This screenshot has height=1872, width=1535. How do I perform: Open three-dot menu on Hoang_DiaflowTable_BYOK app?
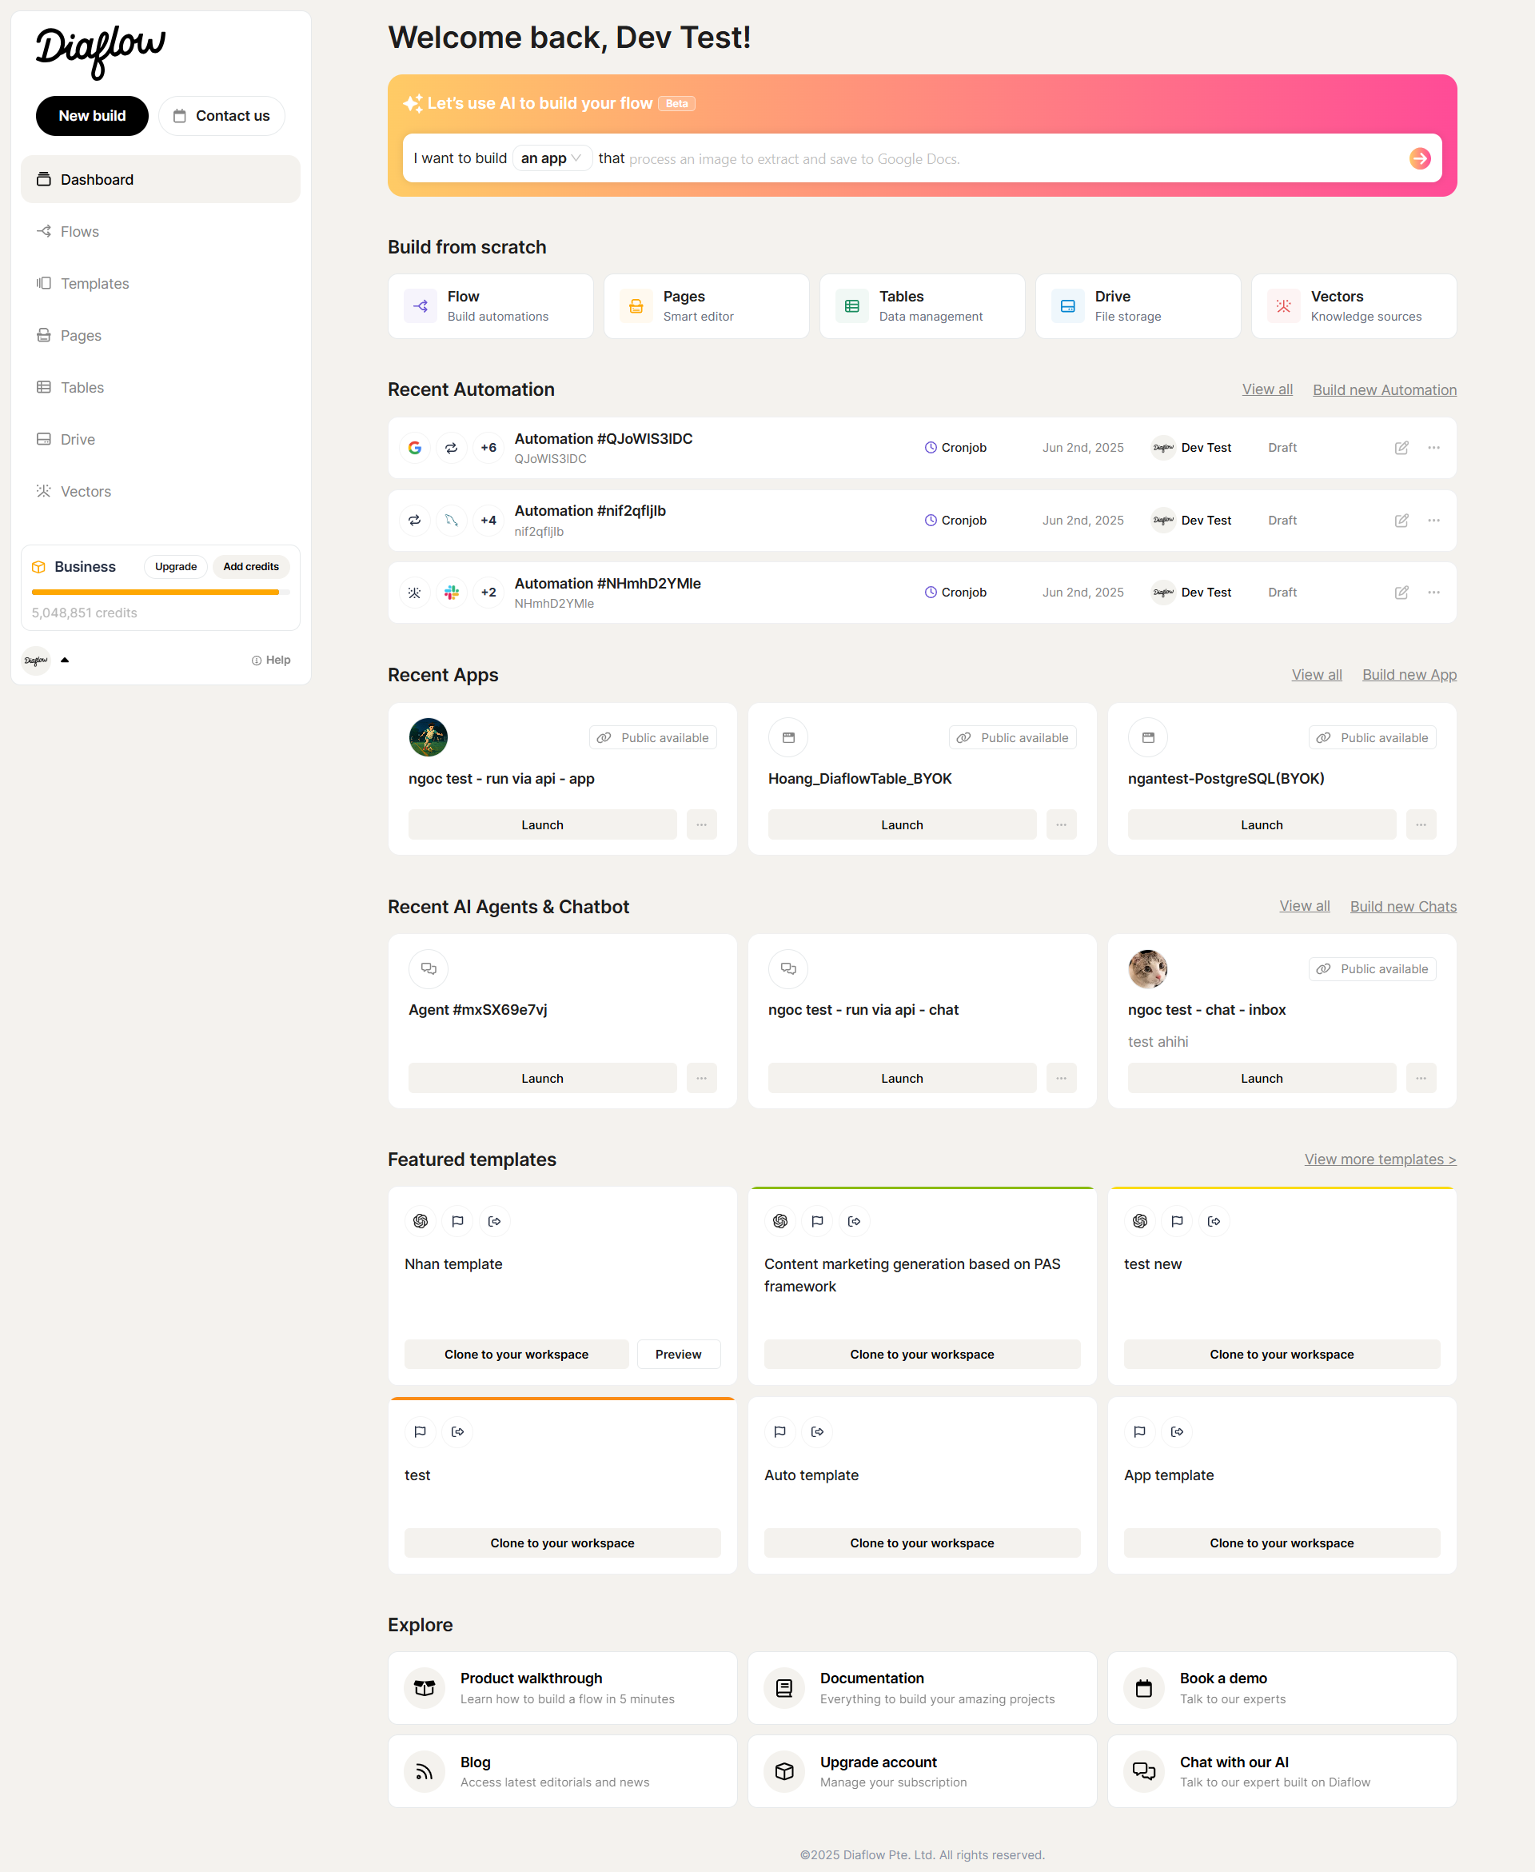pyautogui.click(x=1060, y=824)
